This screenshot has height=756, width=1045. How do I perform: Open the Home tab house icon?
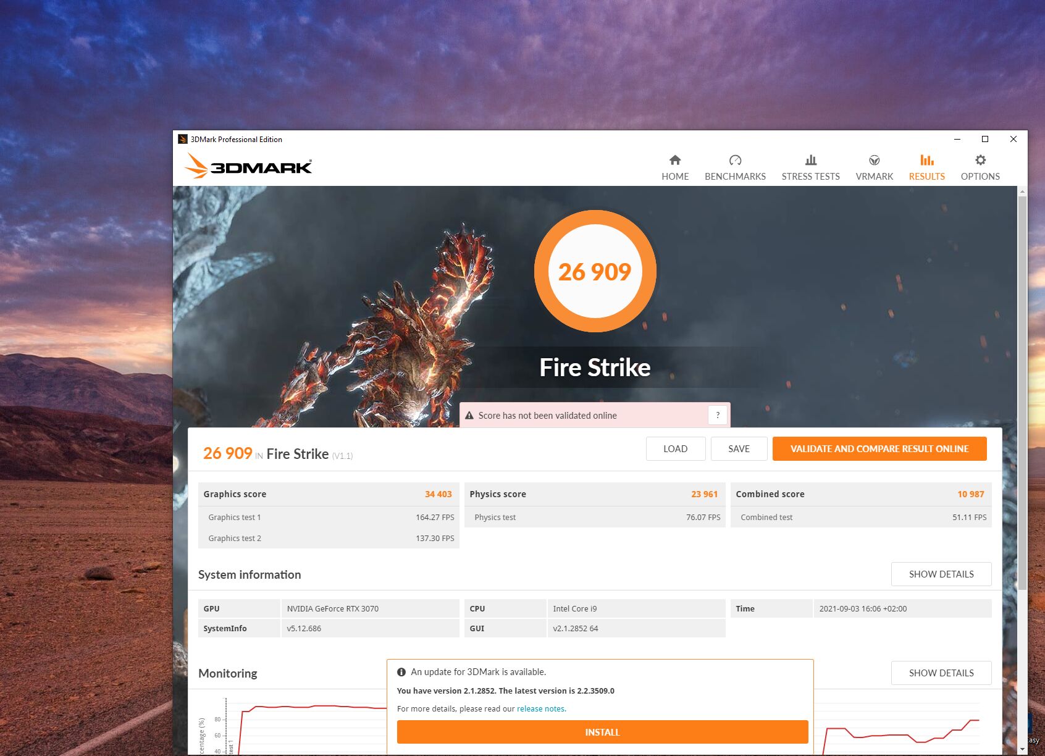tap(675, 160)
